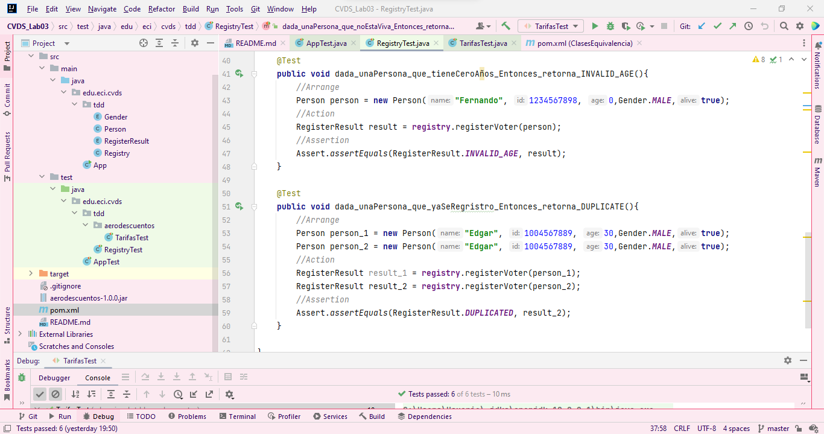This screenshot has width=824, height=434.
Task: Collapse all test results
Action: pos(127,394)
